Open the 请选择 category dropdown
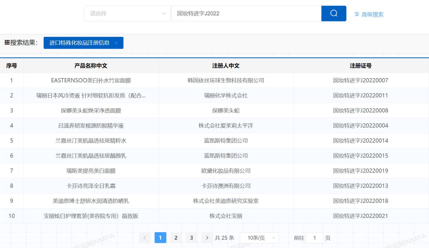Screen dimensions: 429x248 (127, 13)
